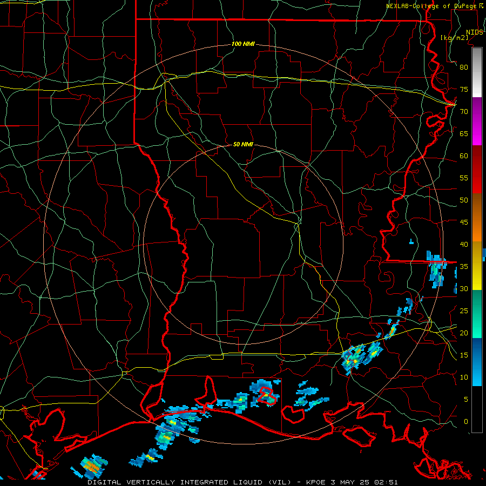The height and width of the screenshot is (486, 486).
Task: Select the 30 value on the VIL scale
Action: (464, 288)
